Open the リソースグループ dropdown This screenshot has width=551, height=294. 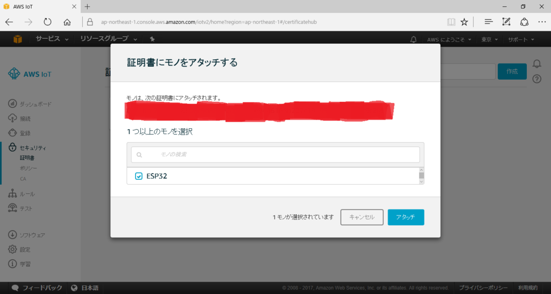click(x=108, y=39)
